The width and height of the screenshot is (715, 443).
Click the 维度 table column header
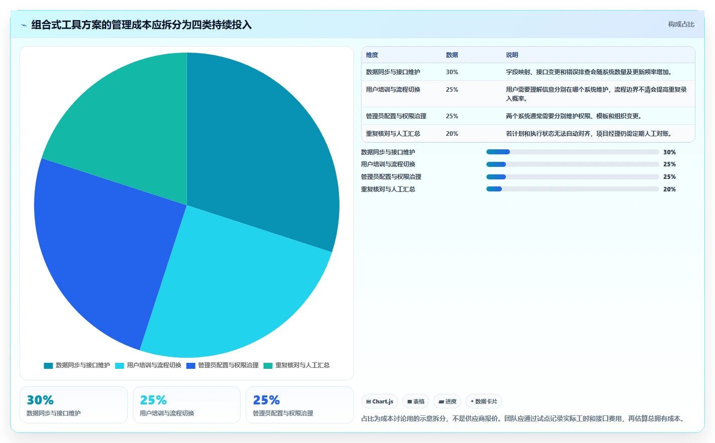pyautogui.click(x=372, y=55)
